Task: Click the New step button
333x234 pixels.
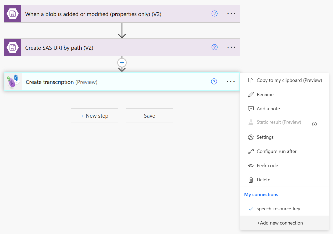Action: click(x=94, y=116)
